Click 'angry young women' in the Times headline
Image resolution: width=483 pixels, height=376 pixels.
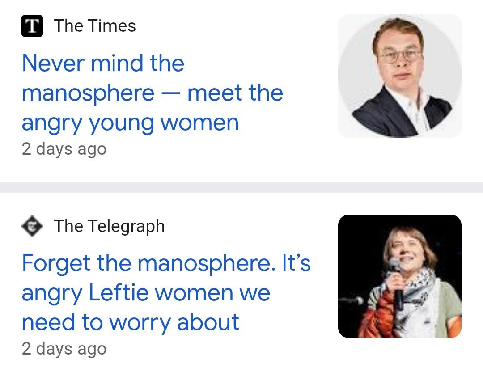tap(130, 123)
